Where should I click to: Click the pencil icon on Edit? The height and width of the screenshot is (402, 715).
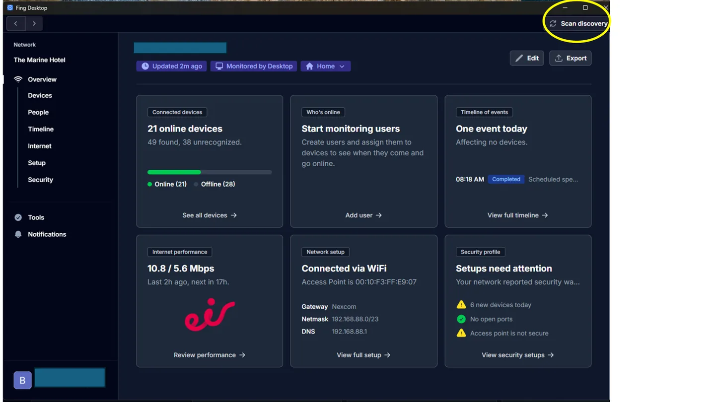[x=519, y=58]
